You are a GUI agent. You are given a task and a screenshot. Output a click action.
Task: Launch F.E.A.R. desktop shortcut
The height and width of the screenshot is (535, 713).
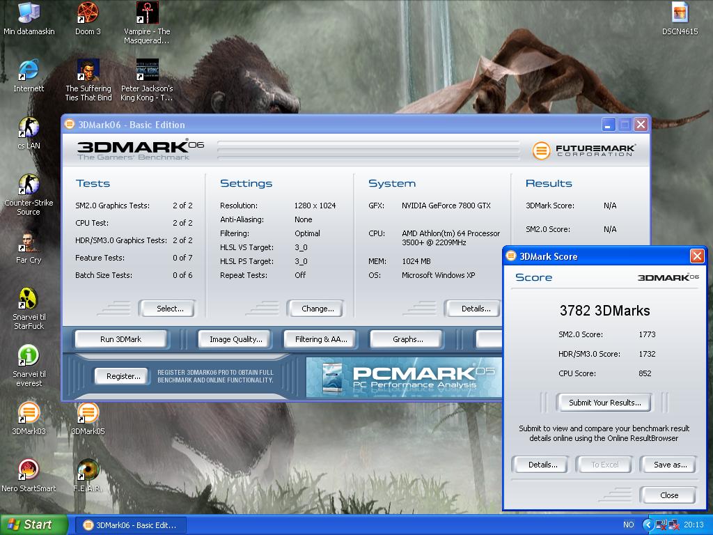(x=88, y=476)
